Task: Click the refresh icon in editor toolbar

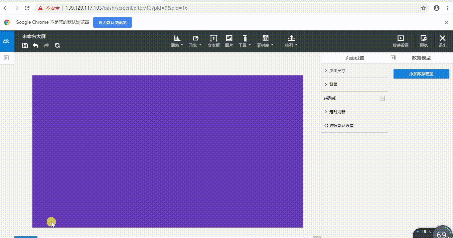Action: (x=57, y=45)
